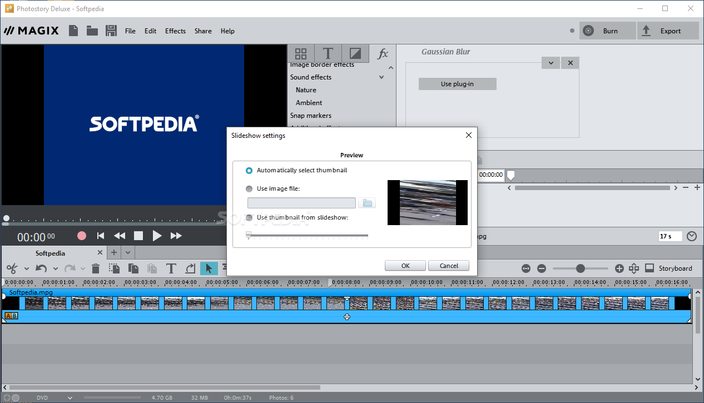This screenshot has height=403, width=704.
Task: Fast forward with the double-right arrows
Action: [176, 236]
